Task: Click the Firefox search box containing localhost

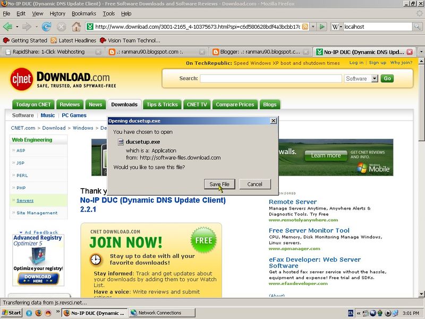Action: point(378,27)
